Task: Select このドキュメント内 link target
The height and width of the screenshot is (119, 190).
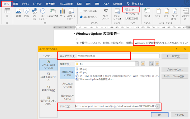Action: [x=48, y=77]
